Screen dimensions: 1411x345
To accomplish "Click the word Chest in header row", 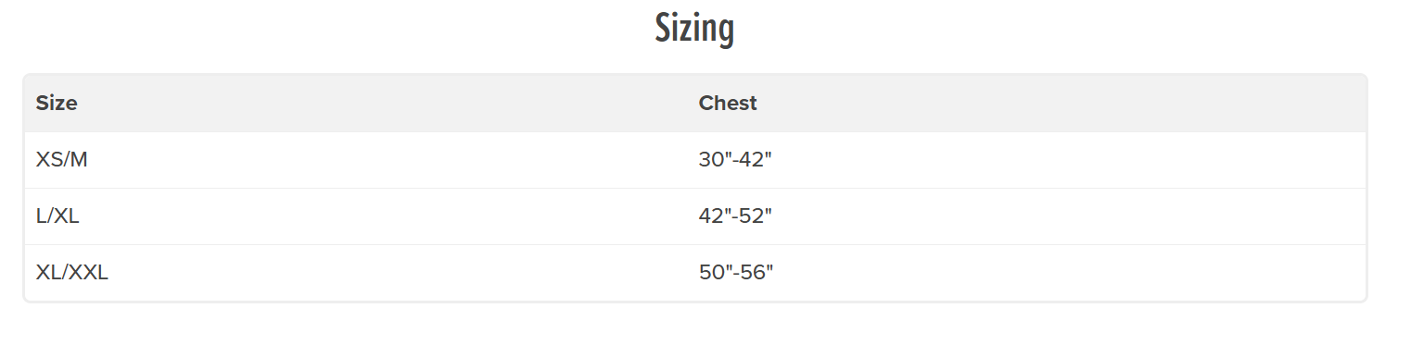I will tap(728, 104).
